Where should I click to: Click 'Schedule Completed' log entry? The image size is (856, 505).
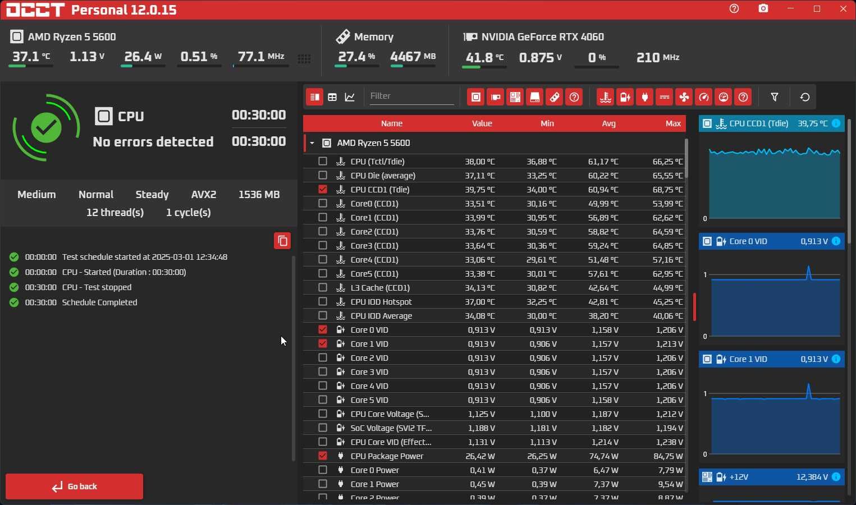99,302
